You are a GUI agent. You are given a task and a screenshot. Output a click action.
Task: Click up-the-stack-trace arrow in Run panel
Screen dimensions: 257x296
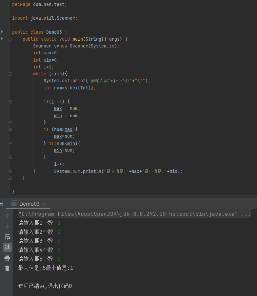[7, 215]
